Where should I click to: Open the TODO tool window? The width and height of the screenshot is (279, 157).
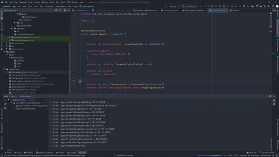click(x=8, y=153)
